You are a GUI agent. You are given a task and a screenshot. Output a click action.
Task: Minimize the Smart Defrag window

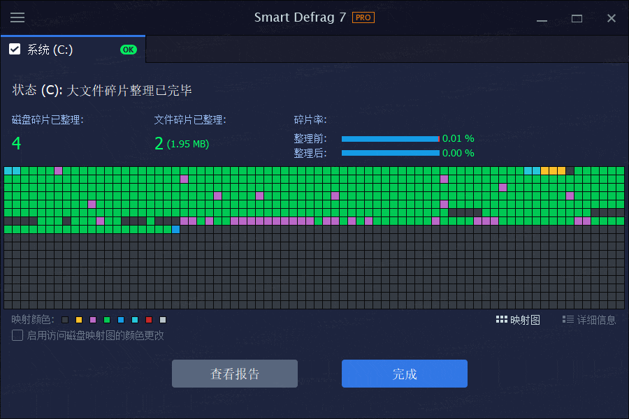[542, 18]
